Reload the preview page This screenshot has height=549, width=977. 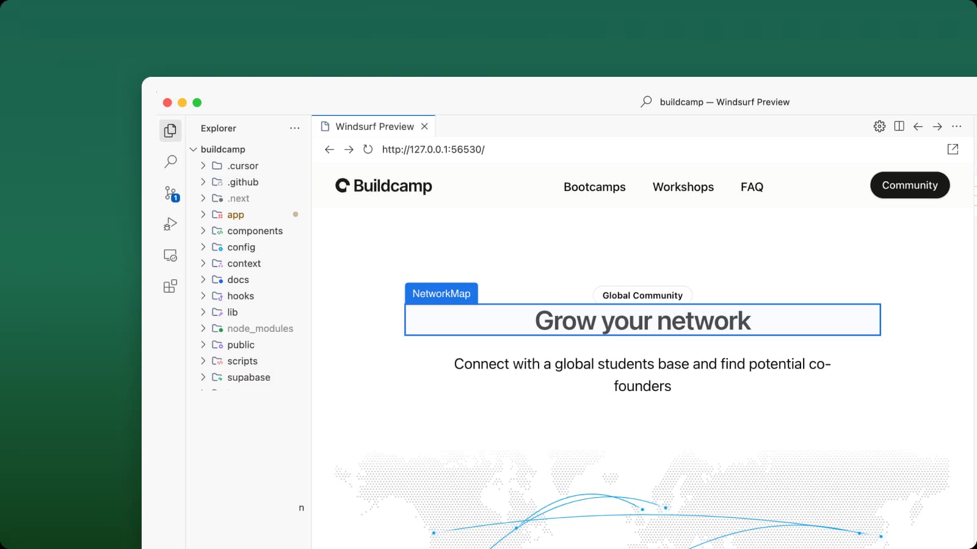(x=368, y=149)
